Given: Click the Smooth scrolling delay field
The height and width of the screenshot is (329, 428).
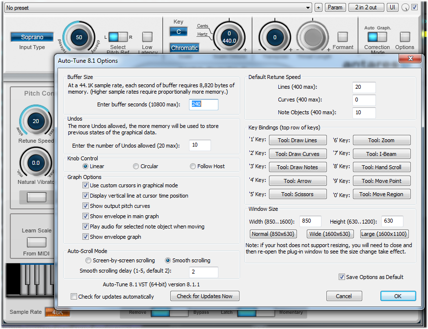Looking at the screenshot, I should pyautogui.click(x=203, y=272).
